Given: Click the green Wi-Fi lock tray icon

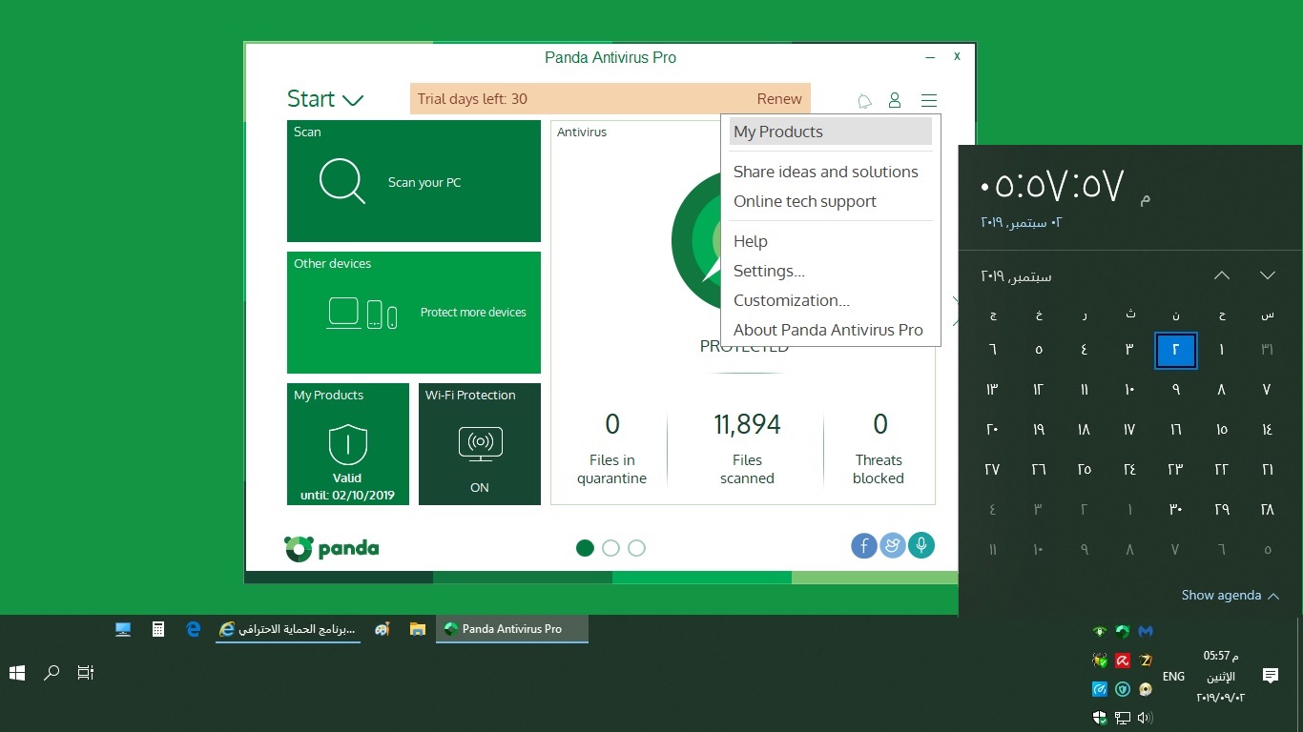Looking at the screenshot, I should point(1100,631).
